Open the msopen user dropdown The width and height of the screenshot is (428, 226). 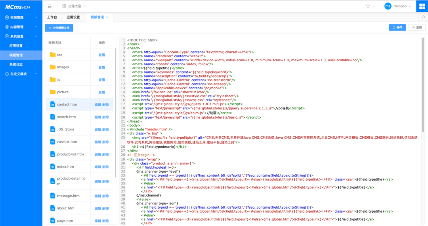point(402,6)
